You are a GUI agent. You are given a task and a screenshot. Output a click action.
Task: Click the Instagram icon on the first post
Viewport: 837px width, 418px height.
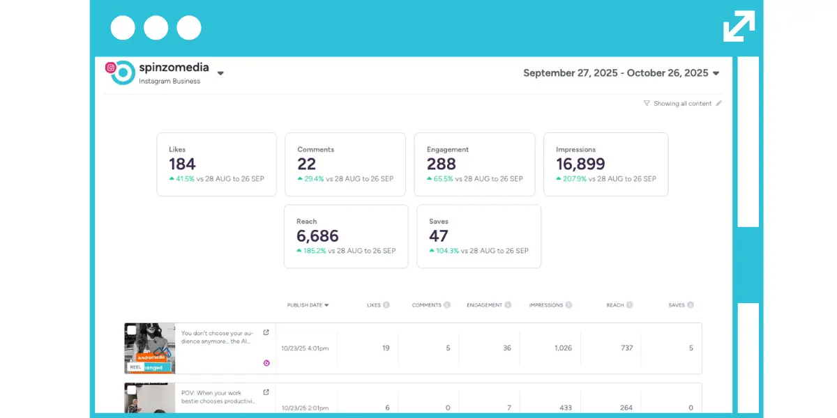(x=266, y=363)
